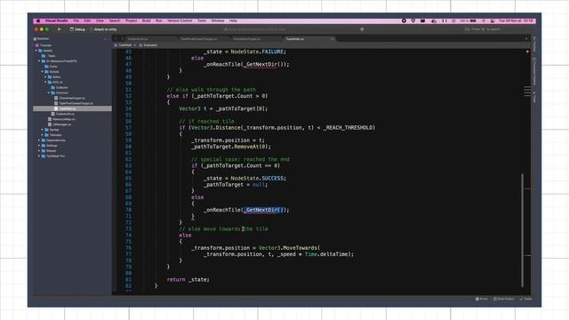Open the TaskWalk class breadcrumb dropdown

(124, 45)
